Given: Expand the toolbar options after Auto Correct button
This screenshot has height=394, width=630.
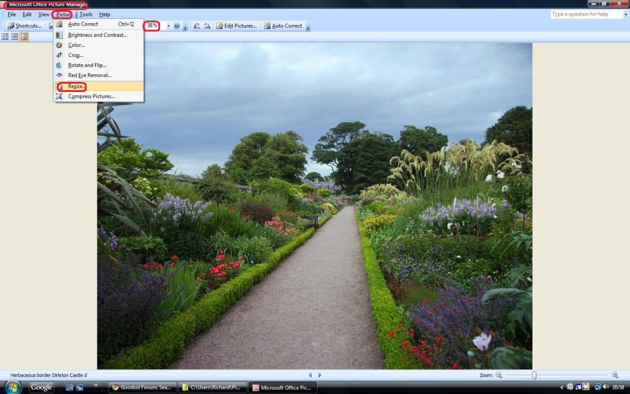Looking at the screenshot, I should [308, 27].
